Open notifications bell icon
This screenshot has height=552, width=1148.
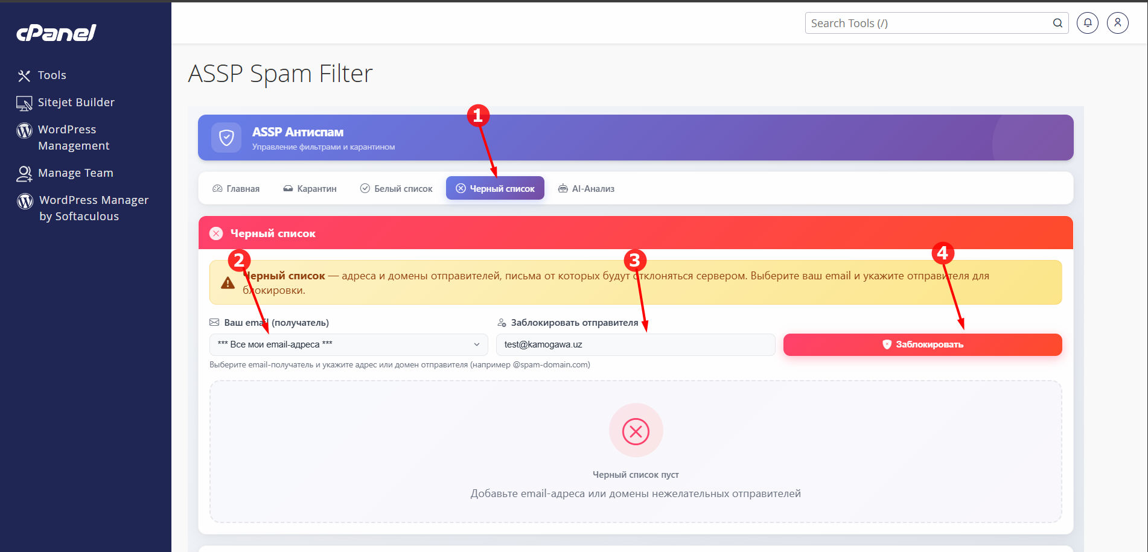tap(1088, 23)
